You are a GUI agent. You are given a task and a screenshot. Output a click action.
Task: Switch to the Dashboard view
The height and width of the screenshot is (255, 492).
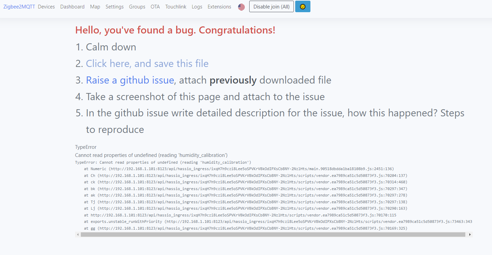point(72,6)
